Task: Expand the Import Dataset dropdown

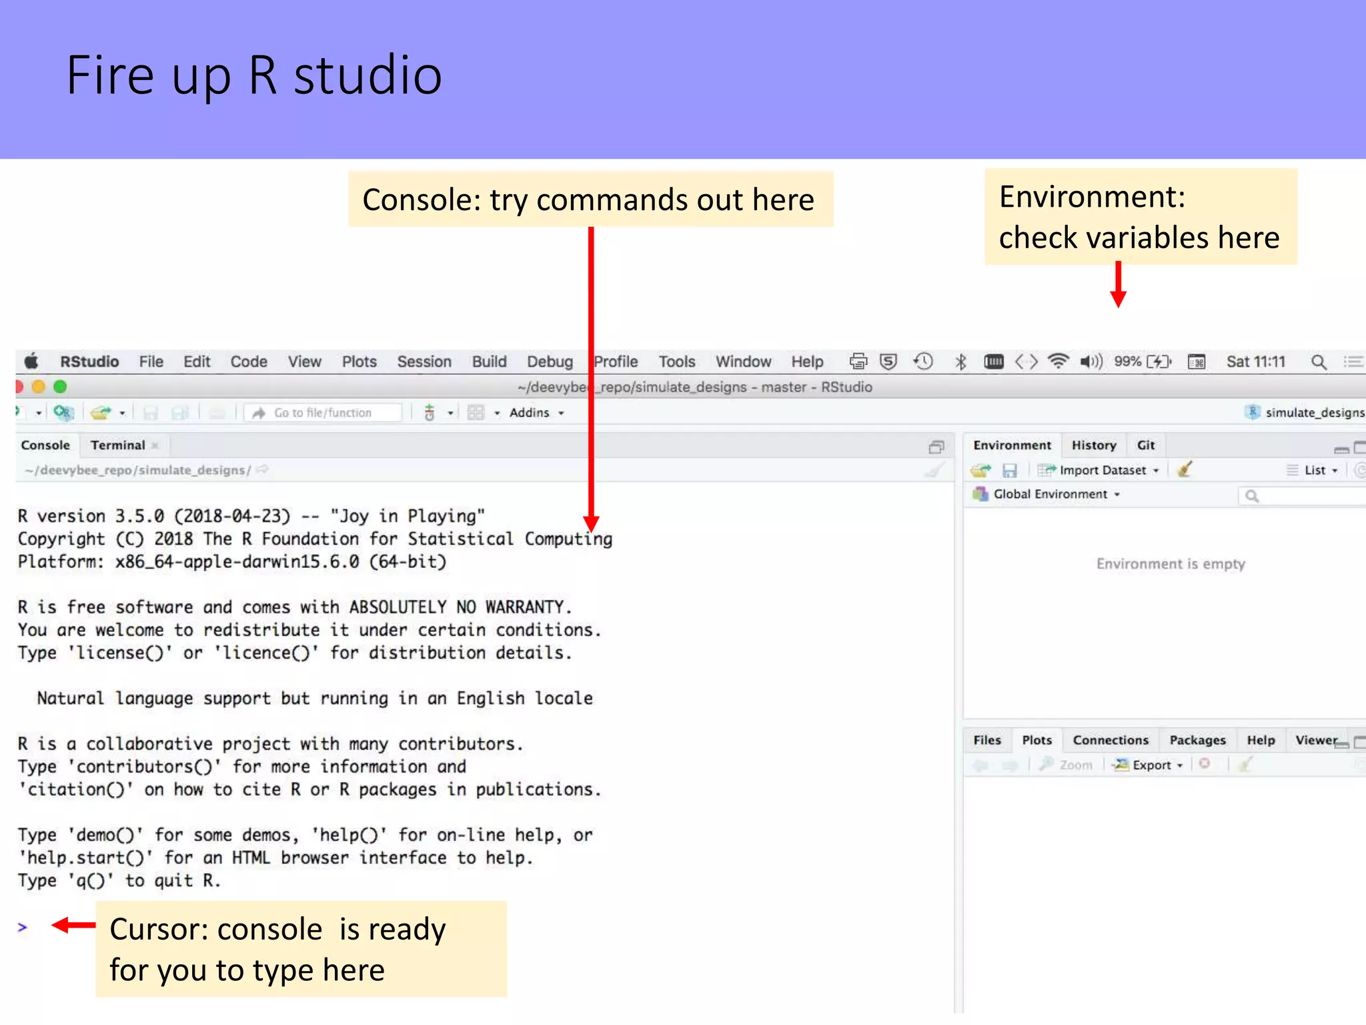Action: click(1099, 470)
